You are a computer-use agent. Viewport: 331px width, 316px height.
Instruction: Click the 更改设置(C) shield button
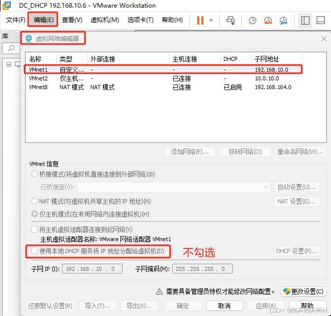(303, 291)
